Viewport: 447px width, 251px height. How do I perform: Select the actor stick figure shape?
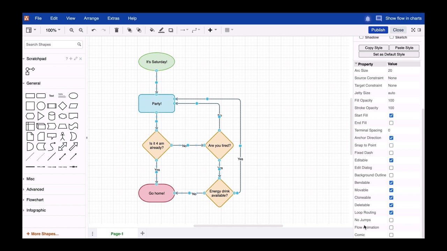(63, 136)
